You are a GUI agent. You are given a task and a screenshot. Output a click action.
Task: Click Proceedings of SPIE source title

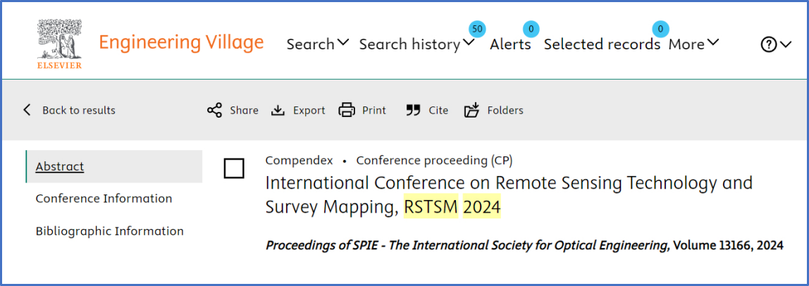point(467,246)
